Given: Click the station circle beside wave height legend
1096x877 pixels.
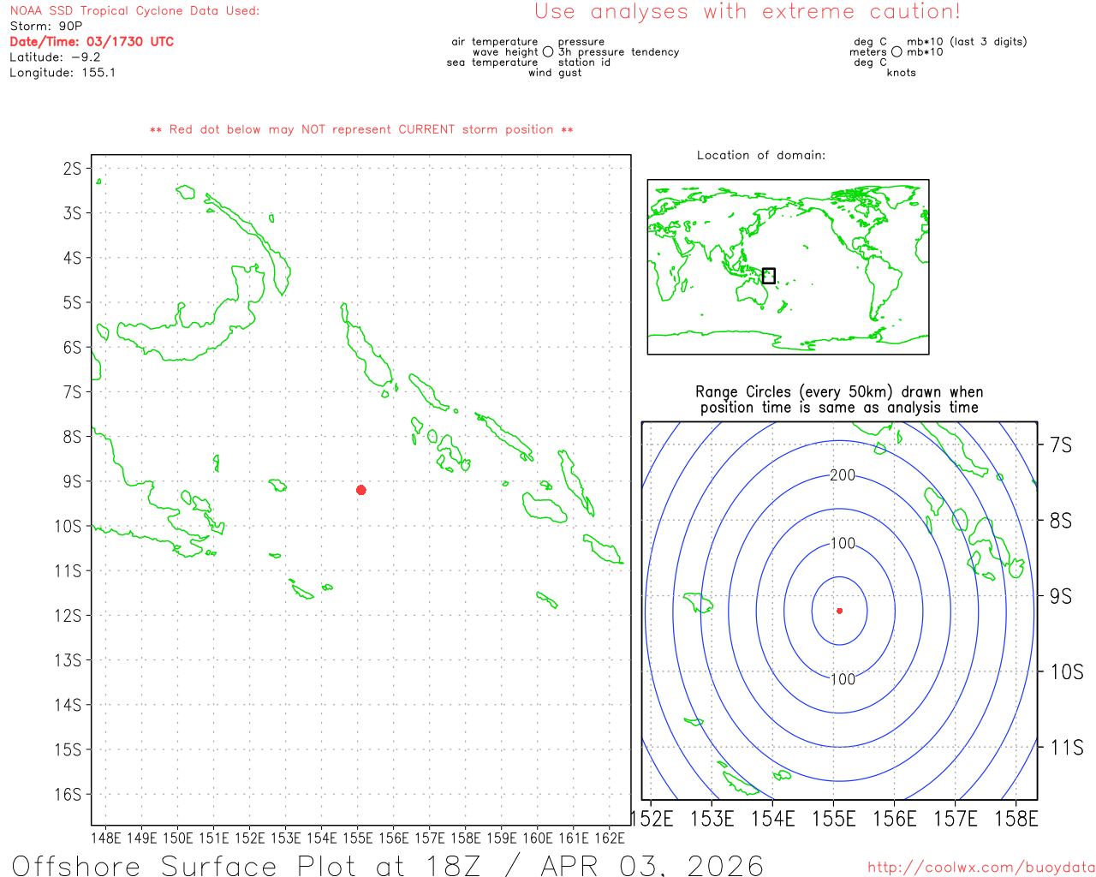Looking at the screenshot, I should tap(548, 52).
